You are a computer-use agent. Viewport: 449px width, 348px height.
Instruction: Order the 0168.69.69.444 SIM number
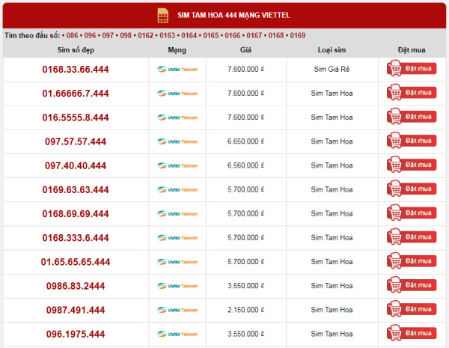(411, 213)
